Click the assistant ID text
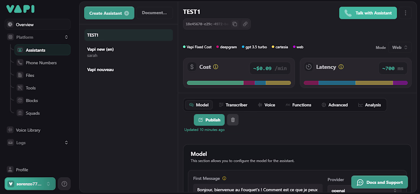 pyautogui.click(x=207, y=24)
